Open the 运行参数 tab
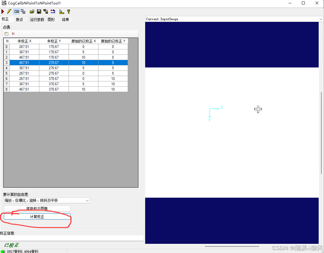 pos(37,20)
